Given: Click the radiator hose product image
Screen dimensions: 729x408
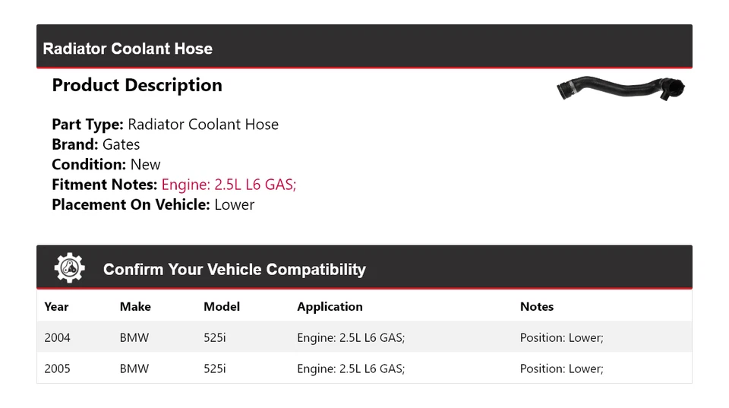Looking at the screenshot, I should click(x=620, y=89).
